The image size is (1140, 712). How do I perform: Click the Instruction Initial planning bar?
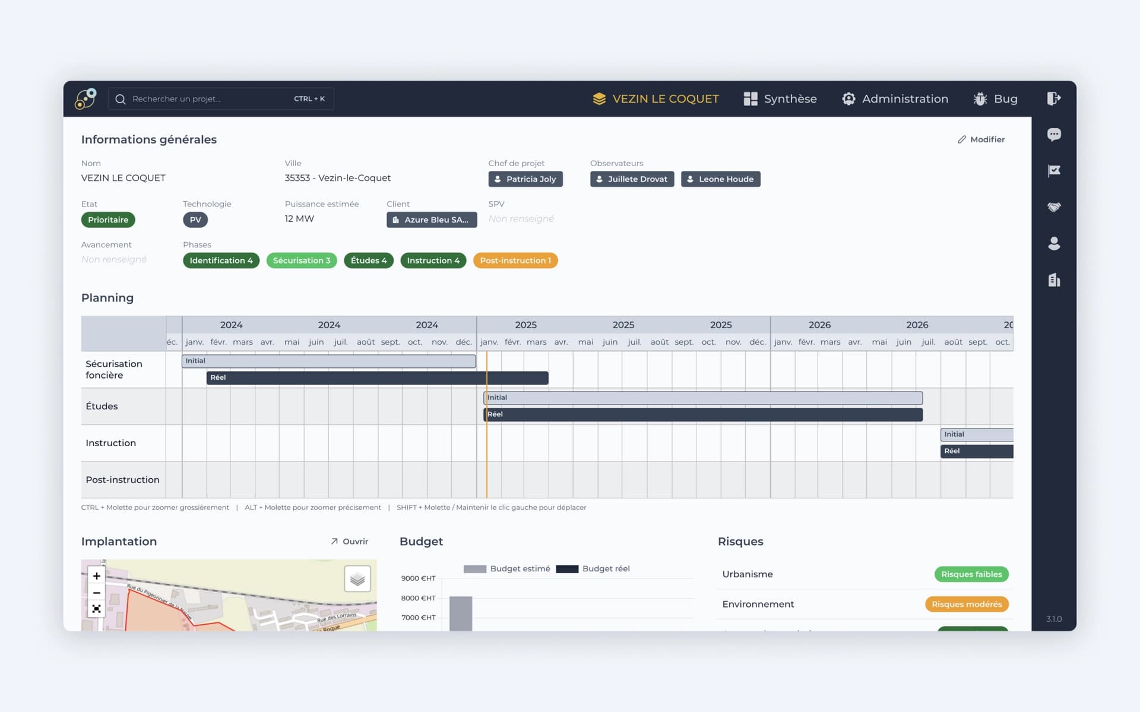coord(977,434)
